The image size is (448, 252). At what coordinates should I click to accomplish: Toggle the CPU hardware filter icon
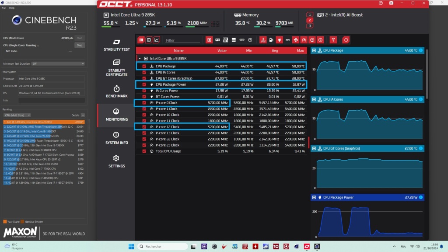[209, 40]
